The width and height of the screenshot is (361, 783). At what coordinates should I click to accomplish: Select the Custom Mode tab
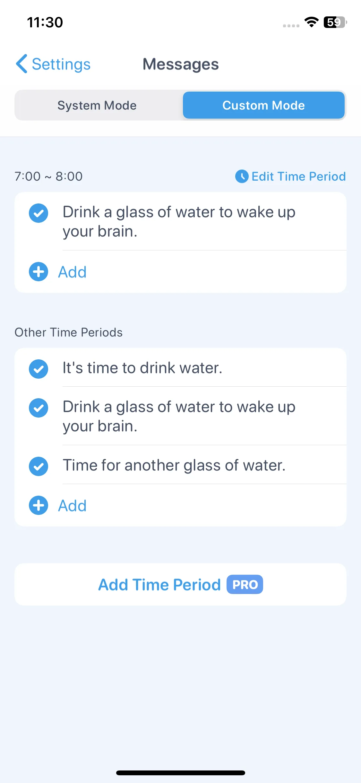pyautogui.click(x=264, y=105)
